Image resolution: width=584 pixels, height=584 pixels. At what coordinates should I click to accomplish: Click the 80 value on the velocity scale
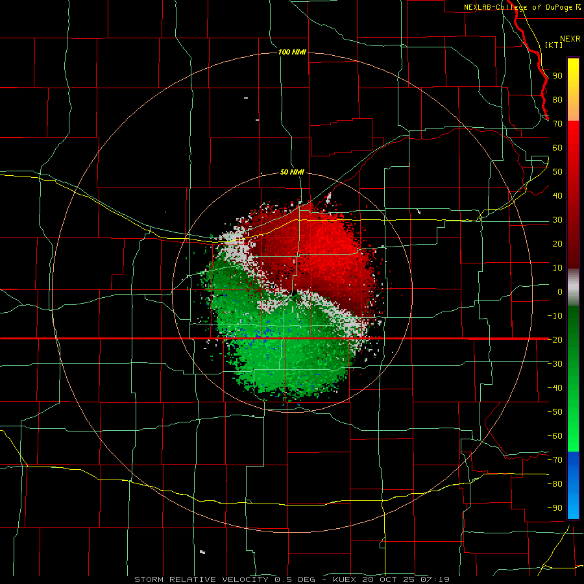click(557, 99)
